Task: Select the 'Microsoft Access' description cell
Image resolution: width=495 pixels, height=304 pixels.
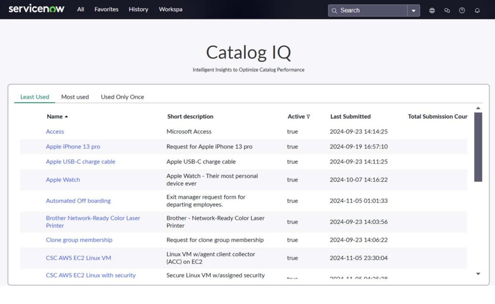Action: click(x=189, y=131)
